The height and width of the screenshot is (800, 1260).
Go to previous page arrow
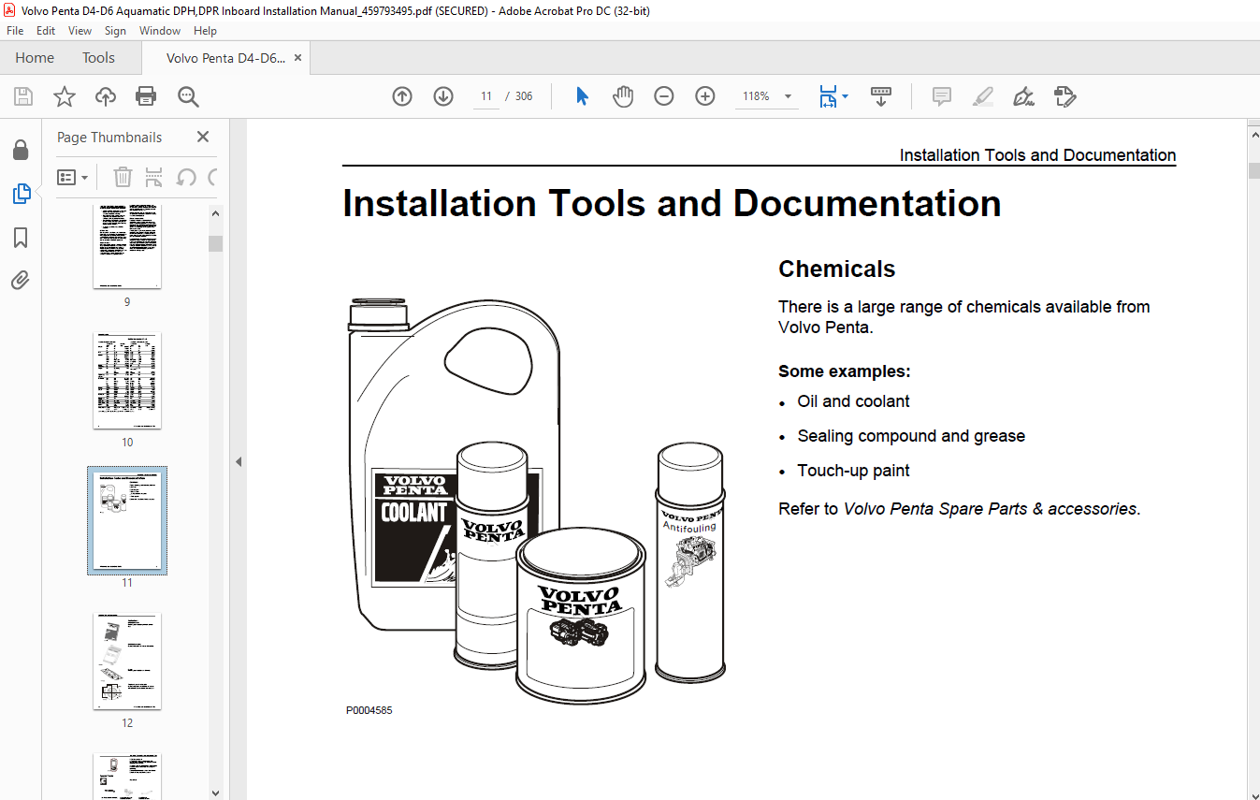(402, 96)
